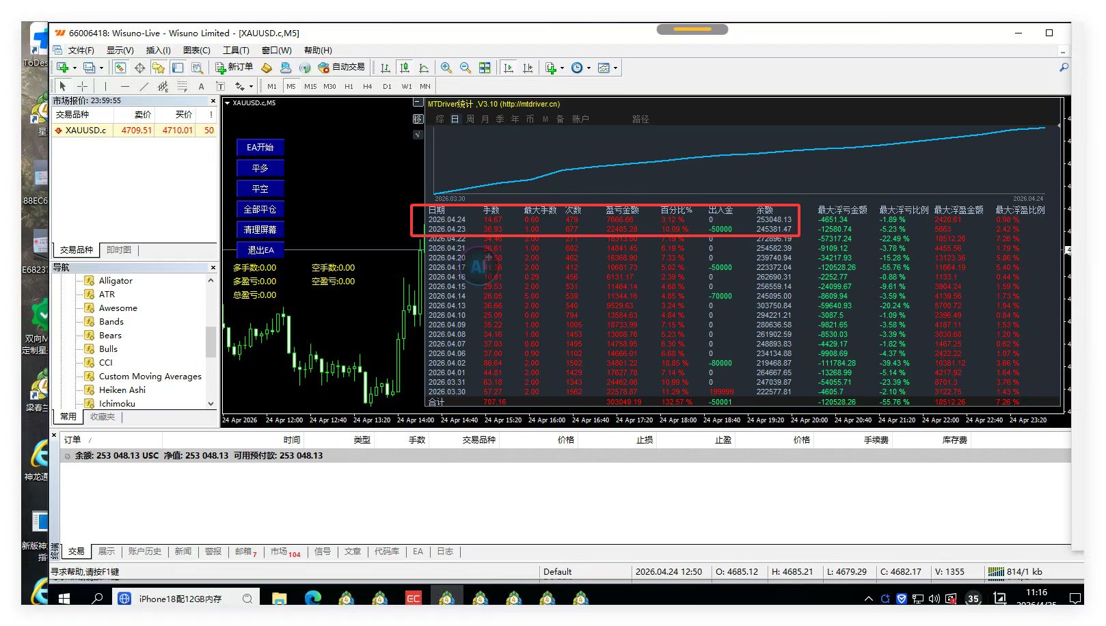This screenshot has height=626, width=1106.
Task: Switch chart to bar chart mode
Action: 386,68
